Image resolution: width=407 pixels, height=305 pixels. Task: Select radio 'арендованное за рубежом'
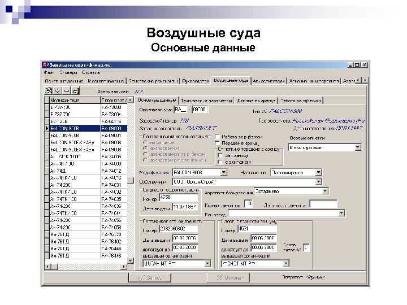[146, 154]
